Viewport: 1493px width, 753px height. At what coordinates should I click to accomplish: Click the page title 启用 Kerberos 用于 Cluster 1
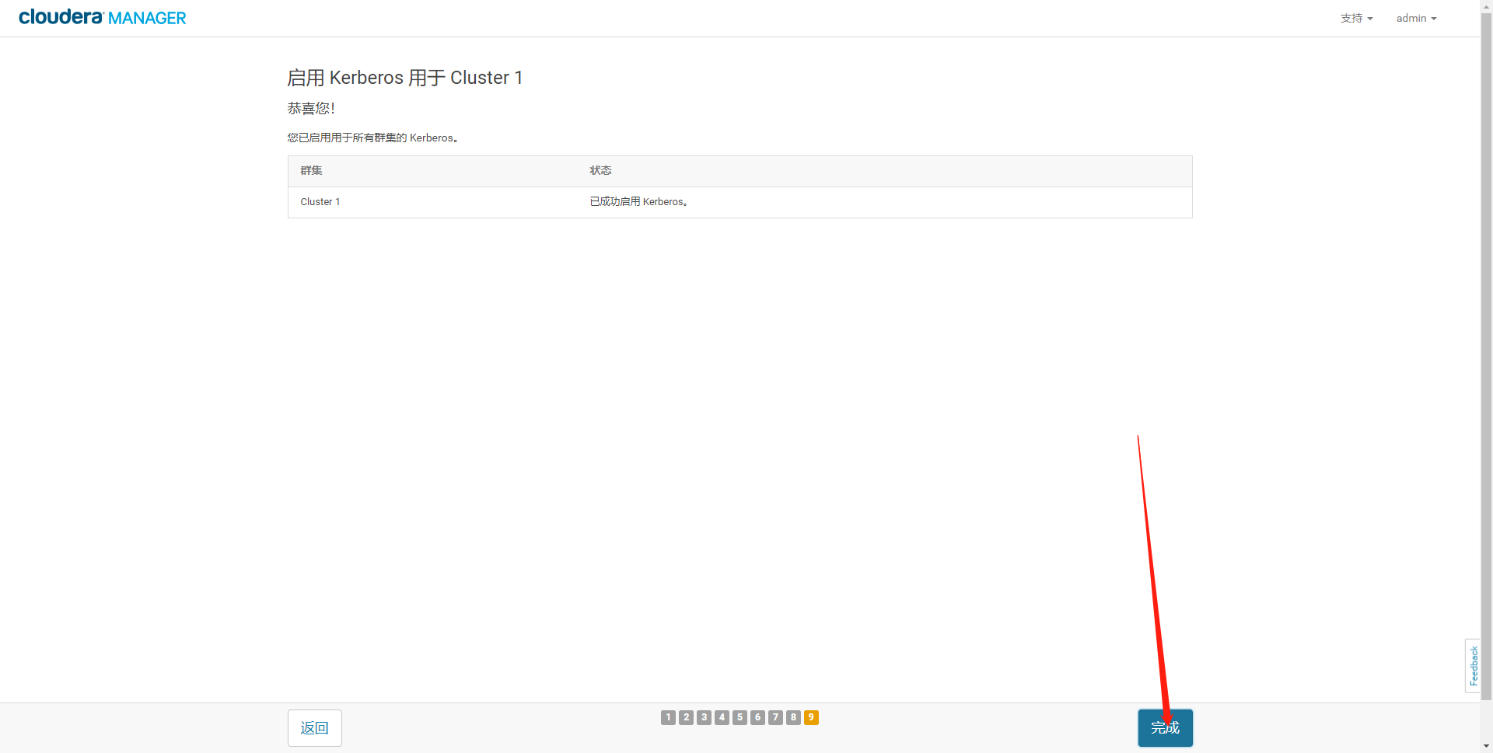pyautogui.click(x=405, y=78)
